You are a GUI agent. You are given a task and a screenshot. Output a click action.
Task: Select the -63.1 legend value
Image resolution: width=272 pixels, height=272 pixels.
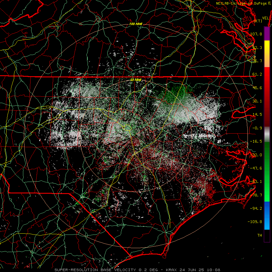256,182
